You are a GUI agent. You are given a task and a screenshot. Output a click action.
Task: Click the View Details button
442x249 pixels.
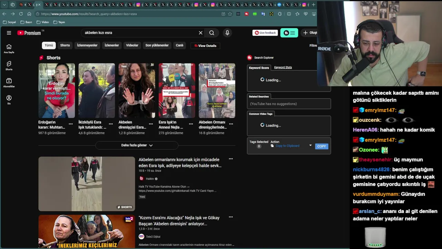pyautogui.click(x=205, y=46)
